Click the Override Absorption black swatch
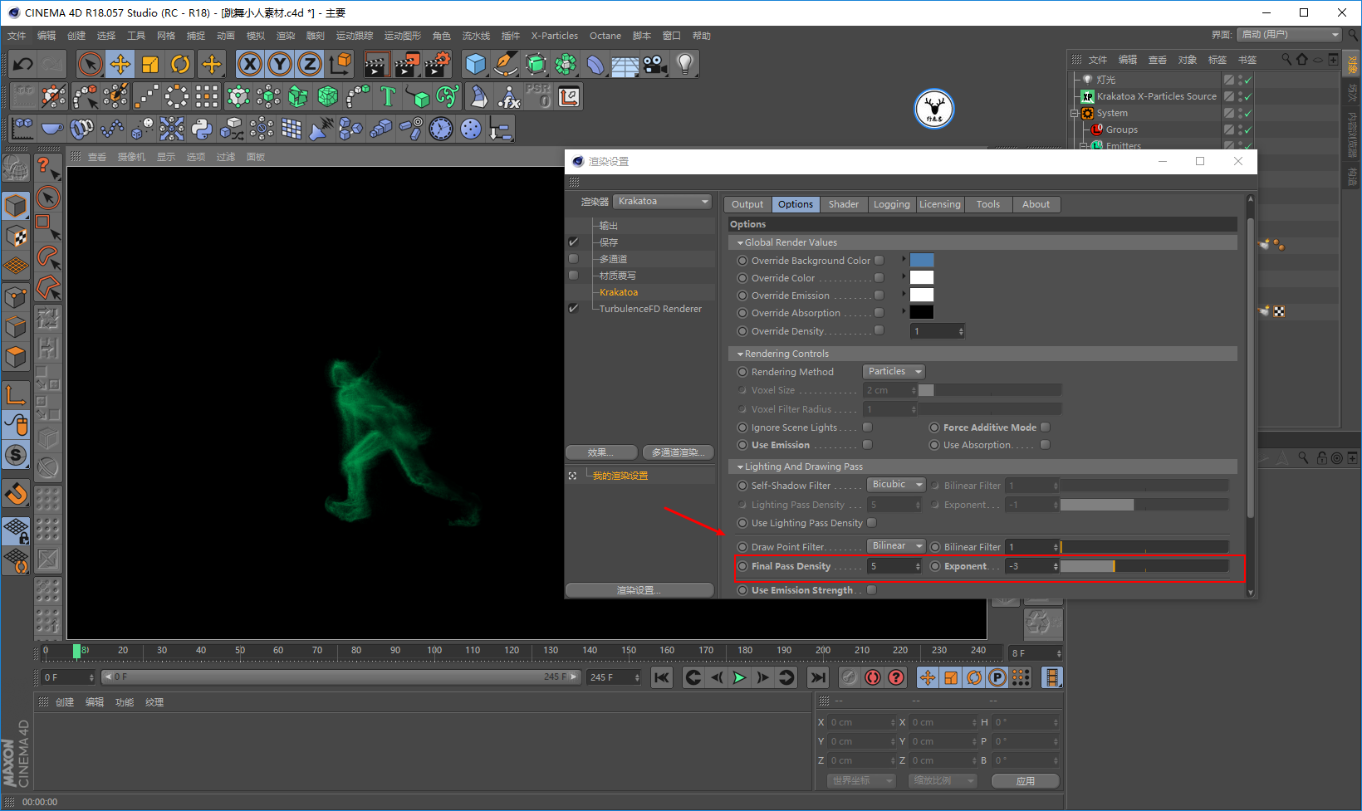 (x=922, y=312)
